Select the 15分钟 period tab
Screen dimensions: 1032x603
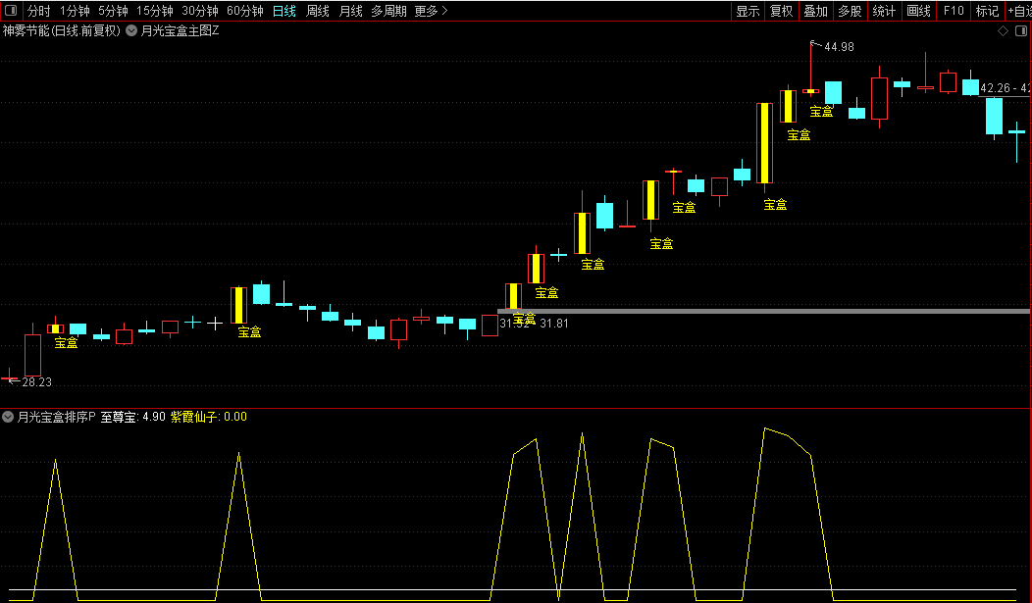point(155,11)
